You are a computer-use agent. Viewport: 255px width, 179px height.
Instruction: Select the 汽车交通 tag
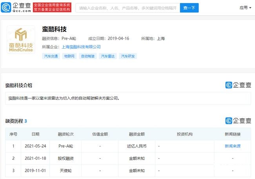[51, 56]
